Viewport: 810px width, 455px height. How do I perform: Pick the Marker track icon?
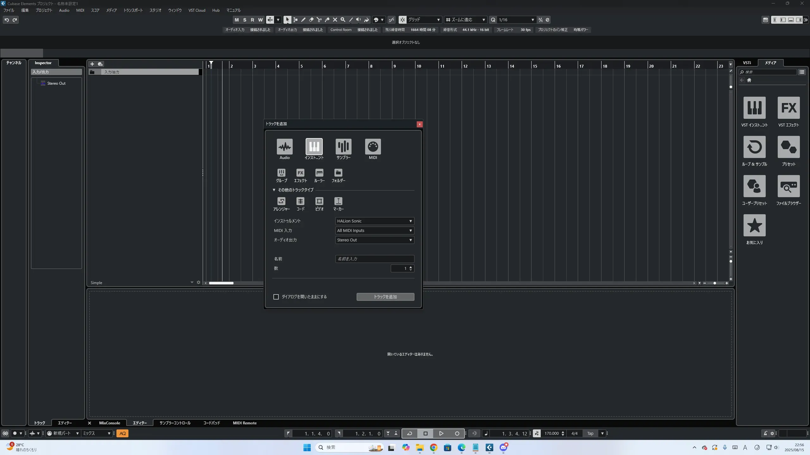pyautogui.click(x=338, y=201)
